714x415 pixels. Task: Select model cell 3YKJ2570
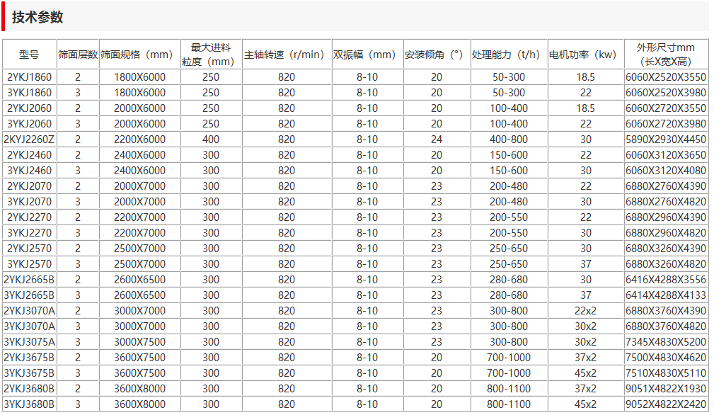tap(29, 263)
